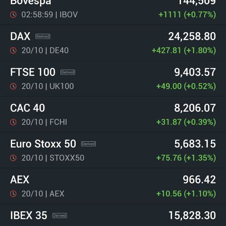Select the AEX index name
Image resolution: width=226 pixels, height=226 pixels.
20,179
